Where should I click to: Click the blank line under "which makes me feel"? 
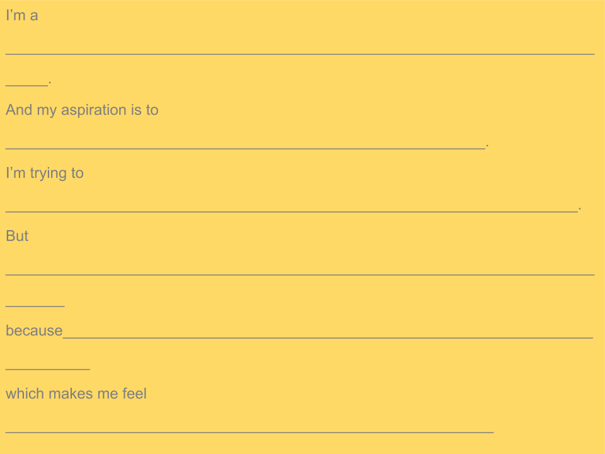pyautogui.click(x=250, y=432)
